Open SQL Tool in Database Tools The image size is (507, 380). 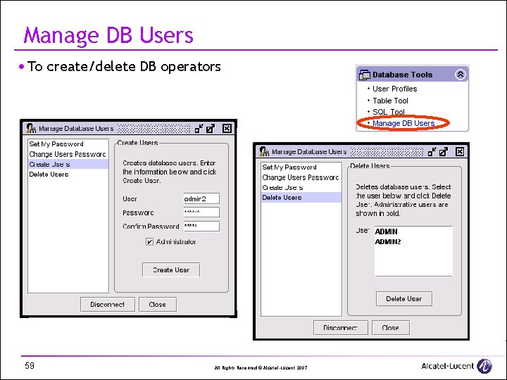[388, 112]
